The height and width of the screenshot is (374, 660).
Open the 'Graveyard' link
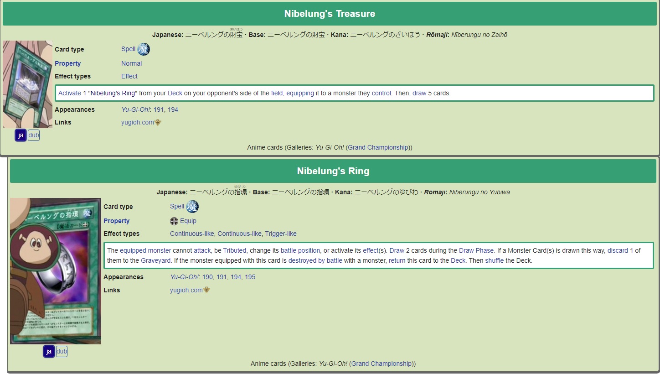(156, 260)
